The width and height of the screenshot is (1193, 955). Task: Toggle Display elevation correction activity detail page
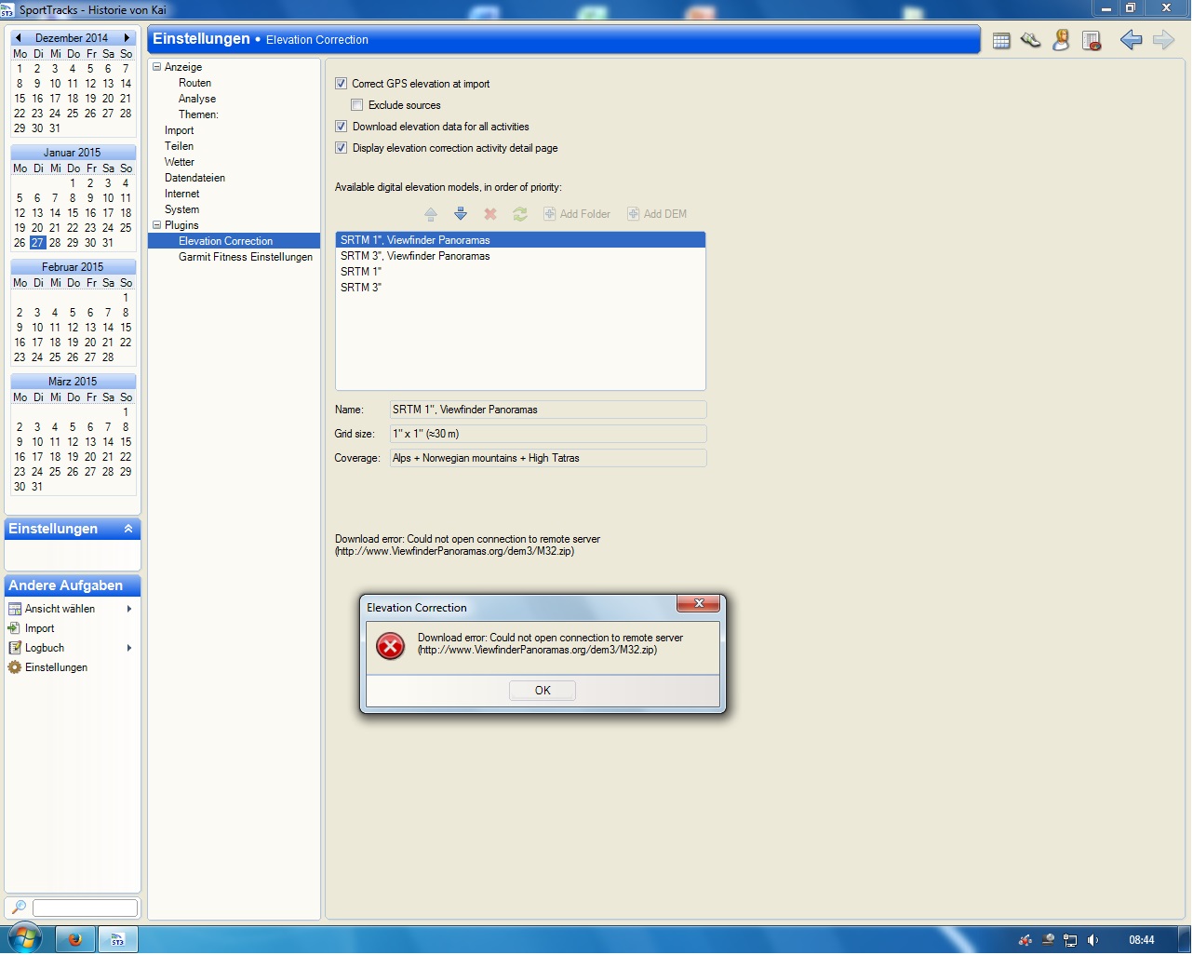click(x=342, y=148)
